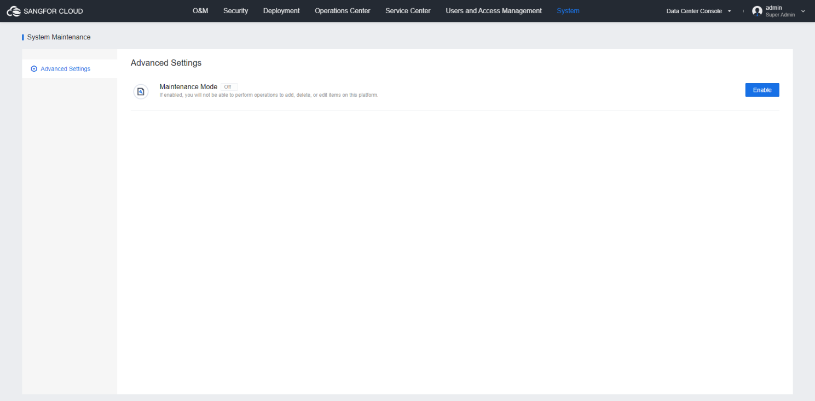Screen dimensions: 815x401
Task: Click the Maintenance Mode label
Action: point(188,87)
